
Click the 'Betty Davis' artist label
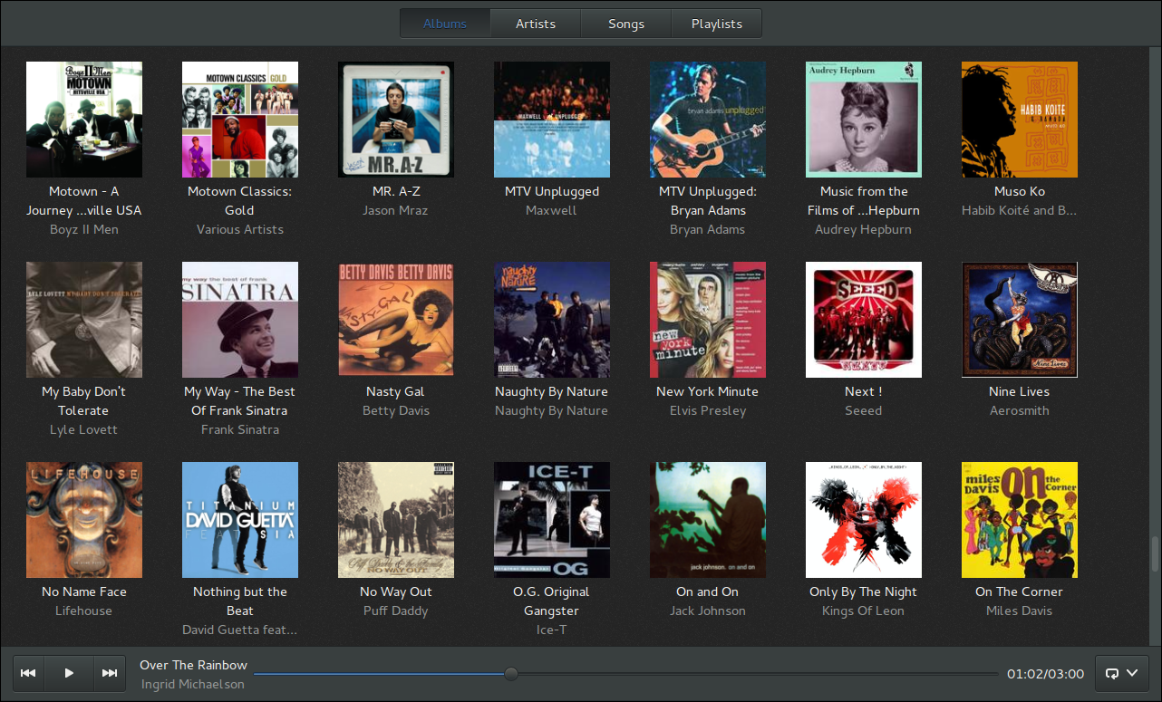pyautogui.click(x=396, y=410)
